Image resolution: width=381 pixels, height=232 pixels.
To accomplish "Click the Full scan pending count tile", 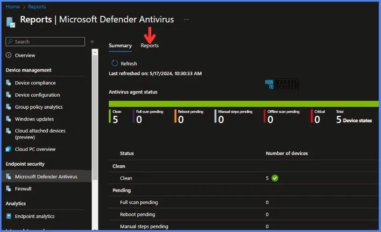I will [148, 116].
